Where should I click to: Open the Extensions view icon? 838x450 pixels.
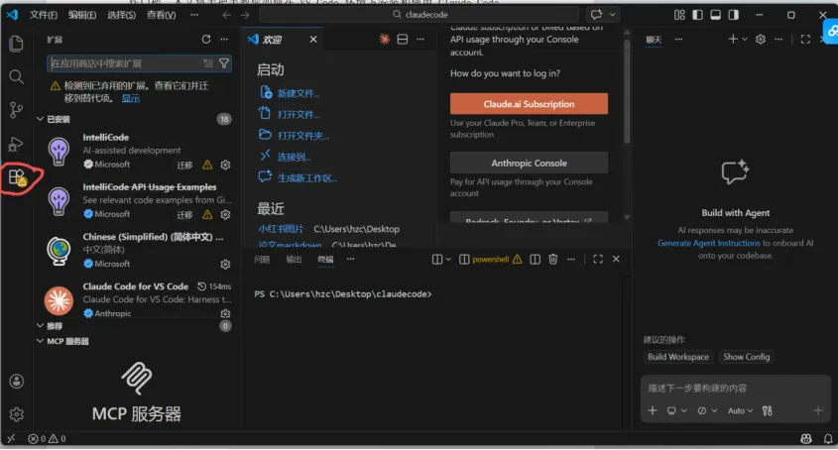pos(17,176)
